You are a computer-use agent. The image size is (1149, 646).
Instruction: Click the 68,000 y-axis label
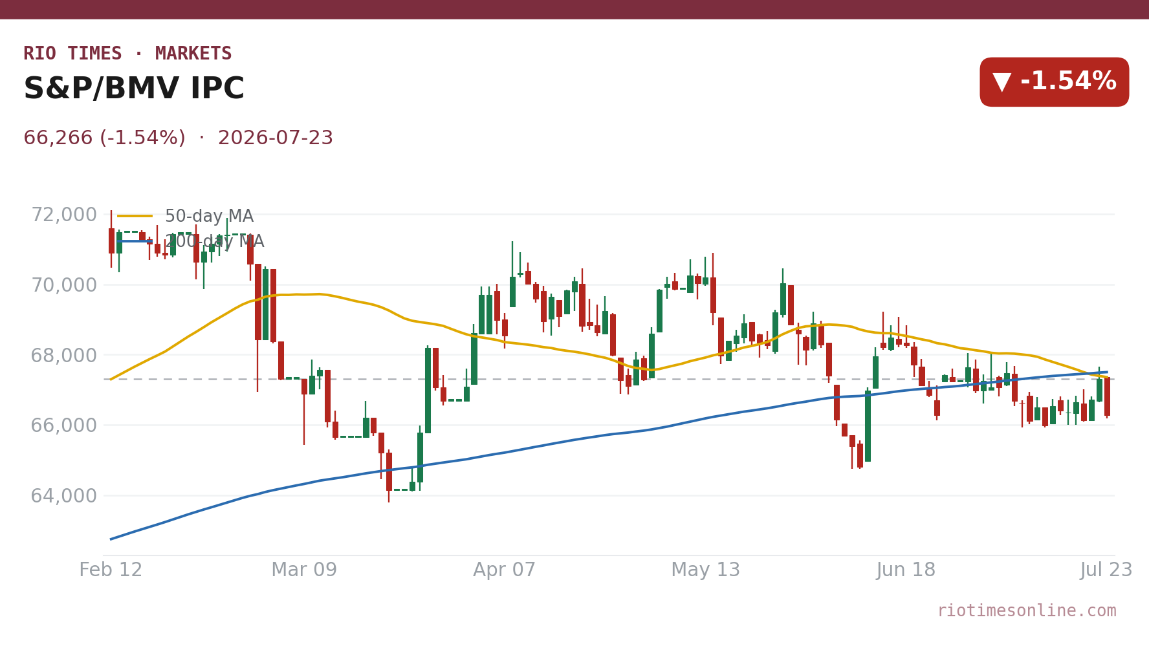[x=64, y=356]
